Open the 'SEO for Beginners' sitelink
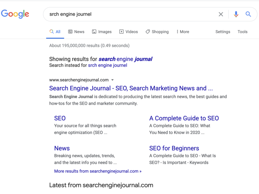The image size is (259, 194). pos(174,148)
